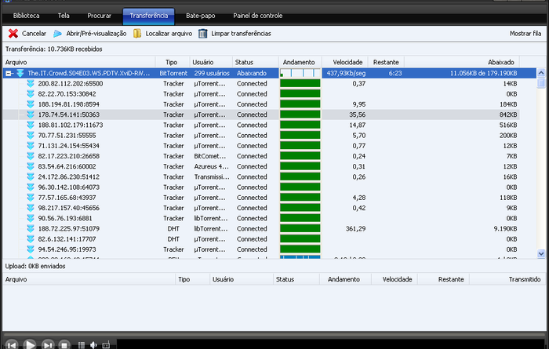Go to the Procurar tab
The height and width of the screenshot is (349, 549).
click(x=100, y=15)
